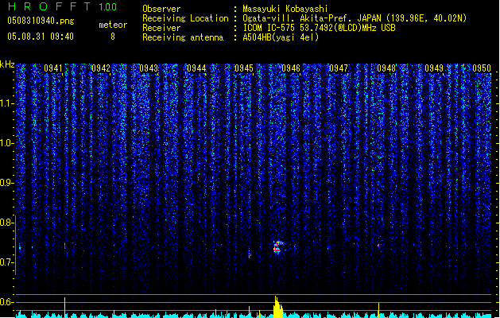Click the 0950 time marker
Image resolution: width=500 pixels, height=318 pixels.
tap(482, 68)
